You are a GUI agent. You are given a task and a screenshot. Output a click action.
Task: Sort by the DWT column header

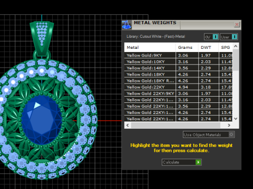pyautogui.click(x=209, y=47)
